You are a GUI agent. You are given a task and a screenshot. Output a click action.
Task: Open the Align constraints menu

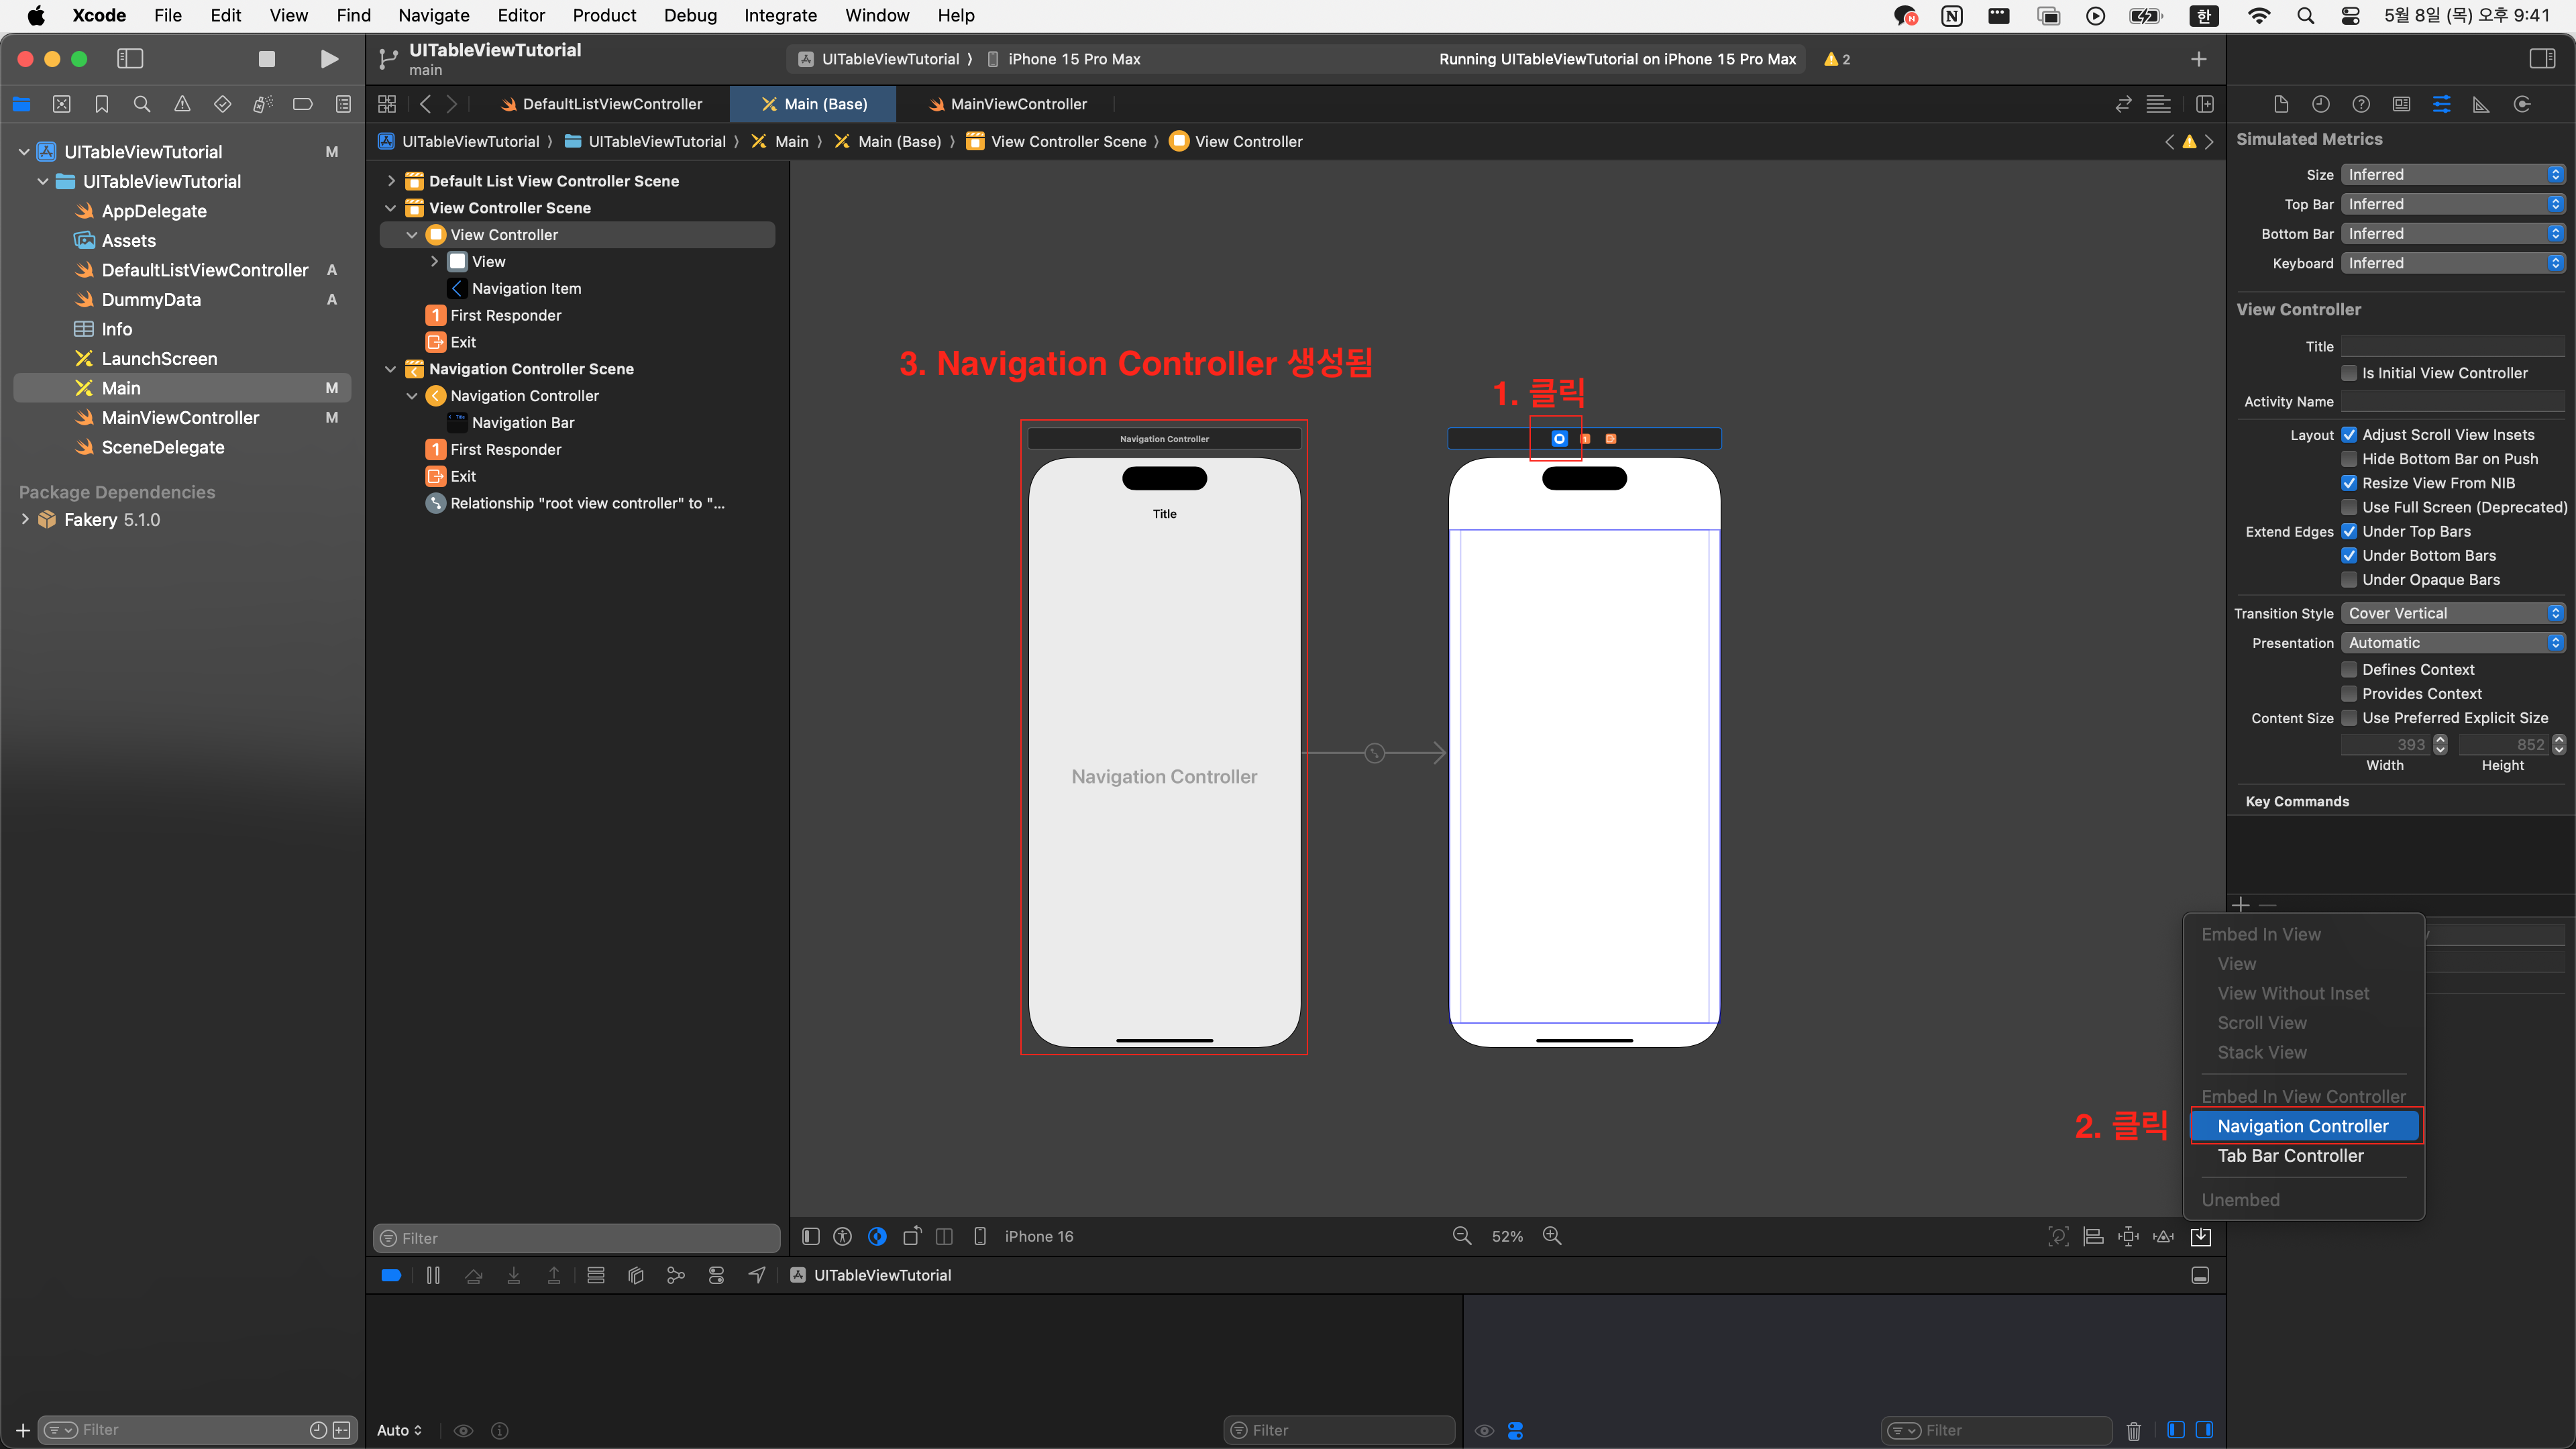(2093, 1237)
